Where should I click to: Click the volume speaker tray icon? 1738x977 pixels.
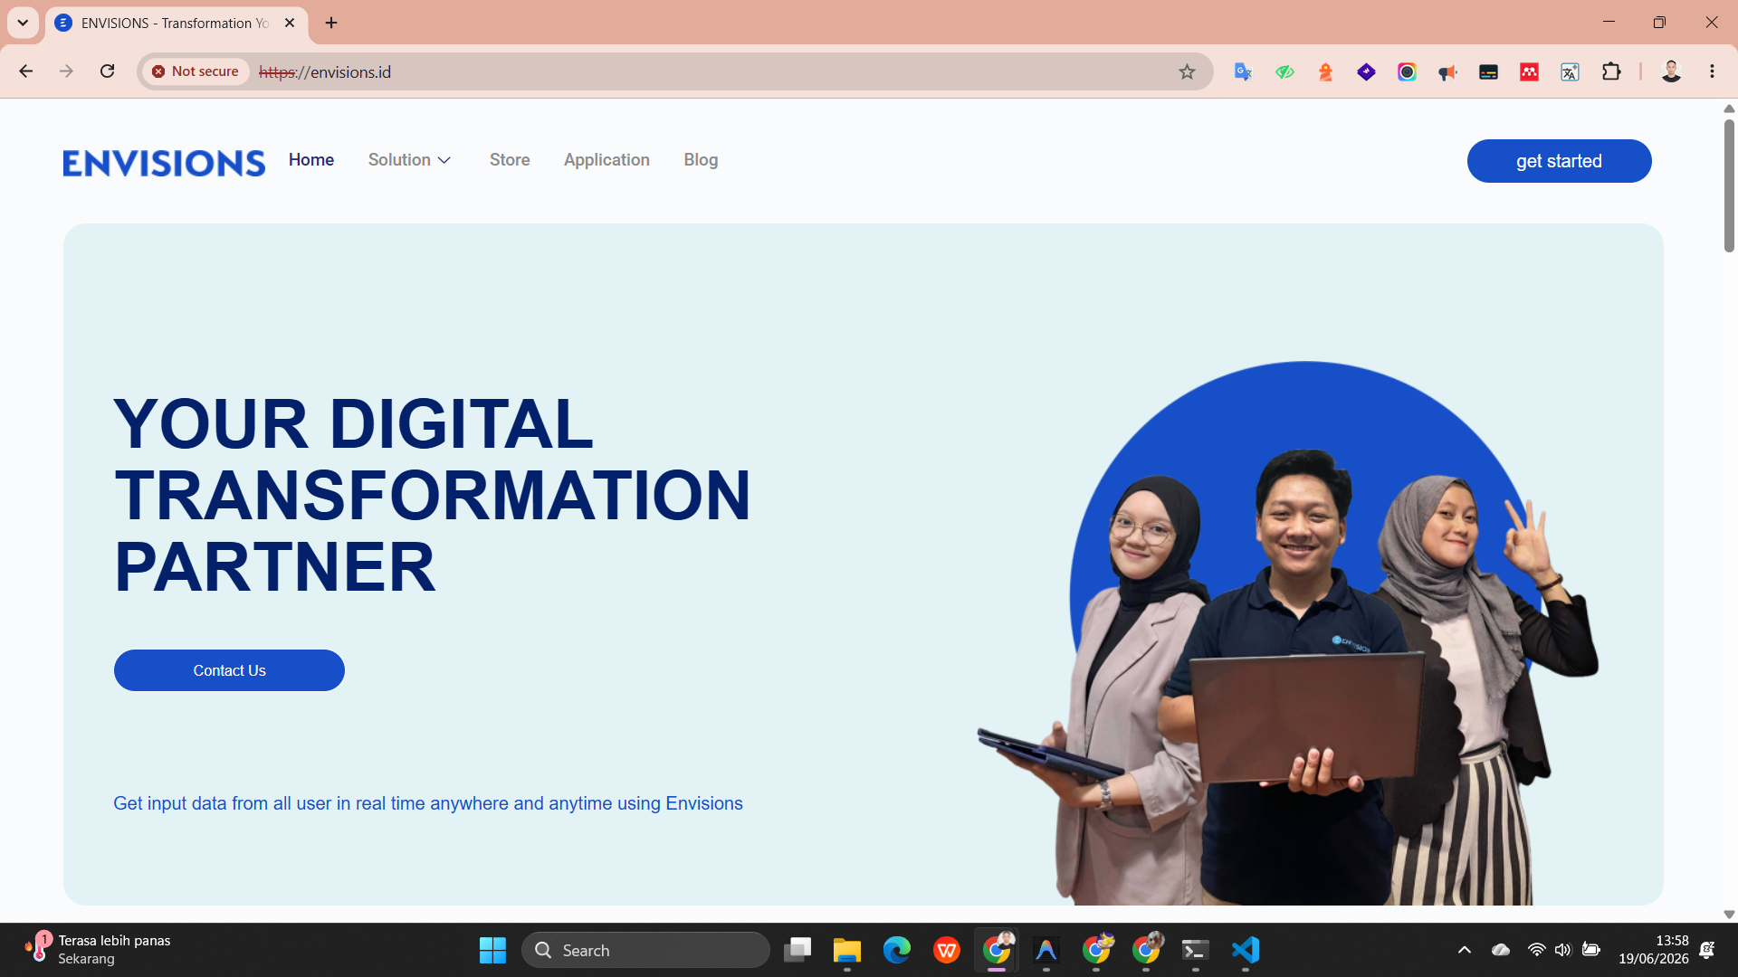(1563, 950)
